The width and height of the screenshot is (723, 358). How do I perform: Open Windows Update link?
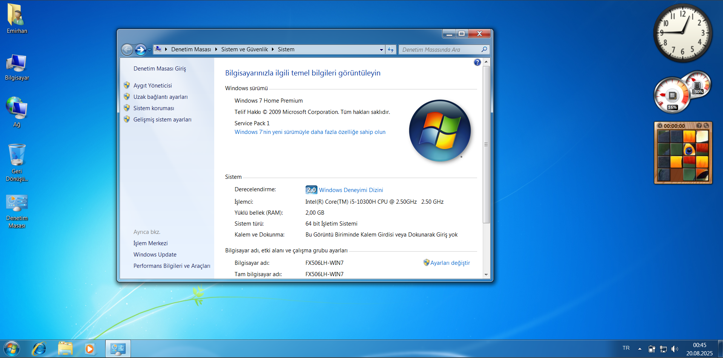pos(155,255)
